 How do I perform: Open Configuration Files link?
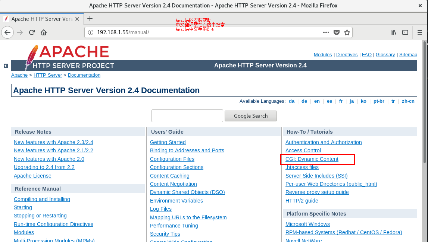coord(172,159)
